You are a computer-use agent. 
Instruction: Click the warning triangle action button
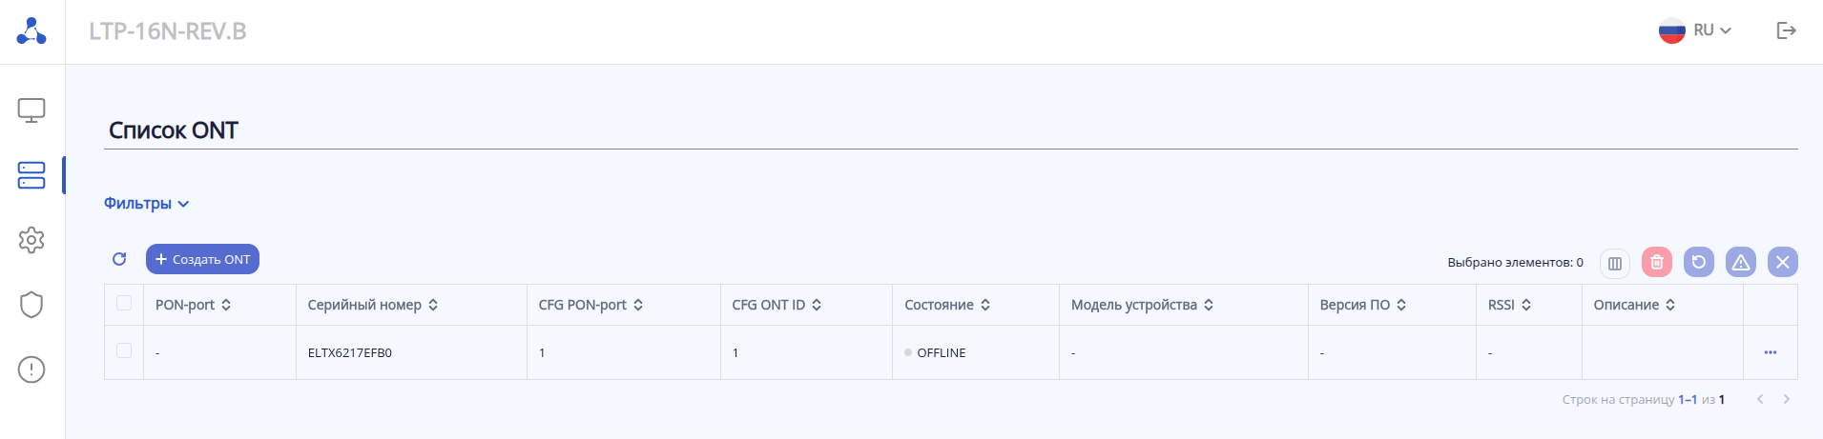1741,262
